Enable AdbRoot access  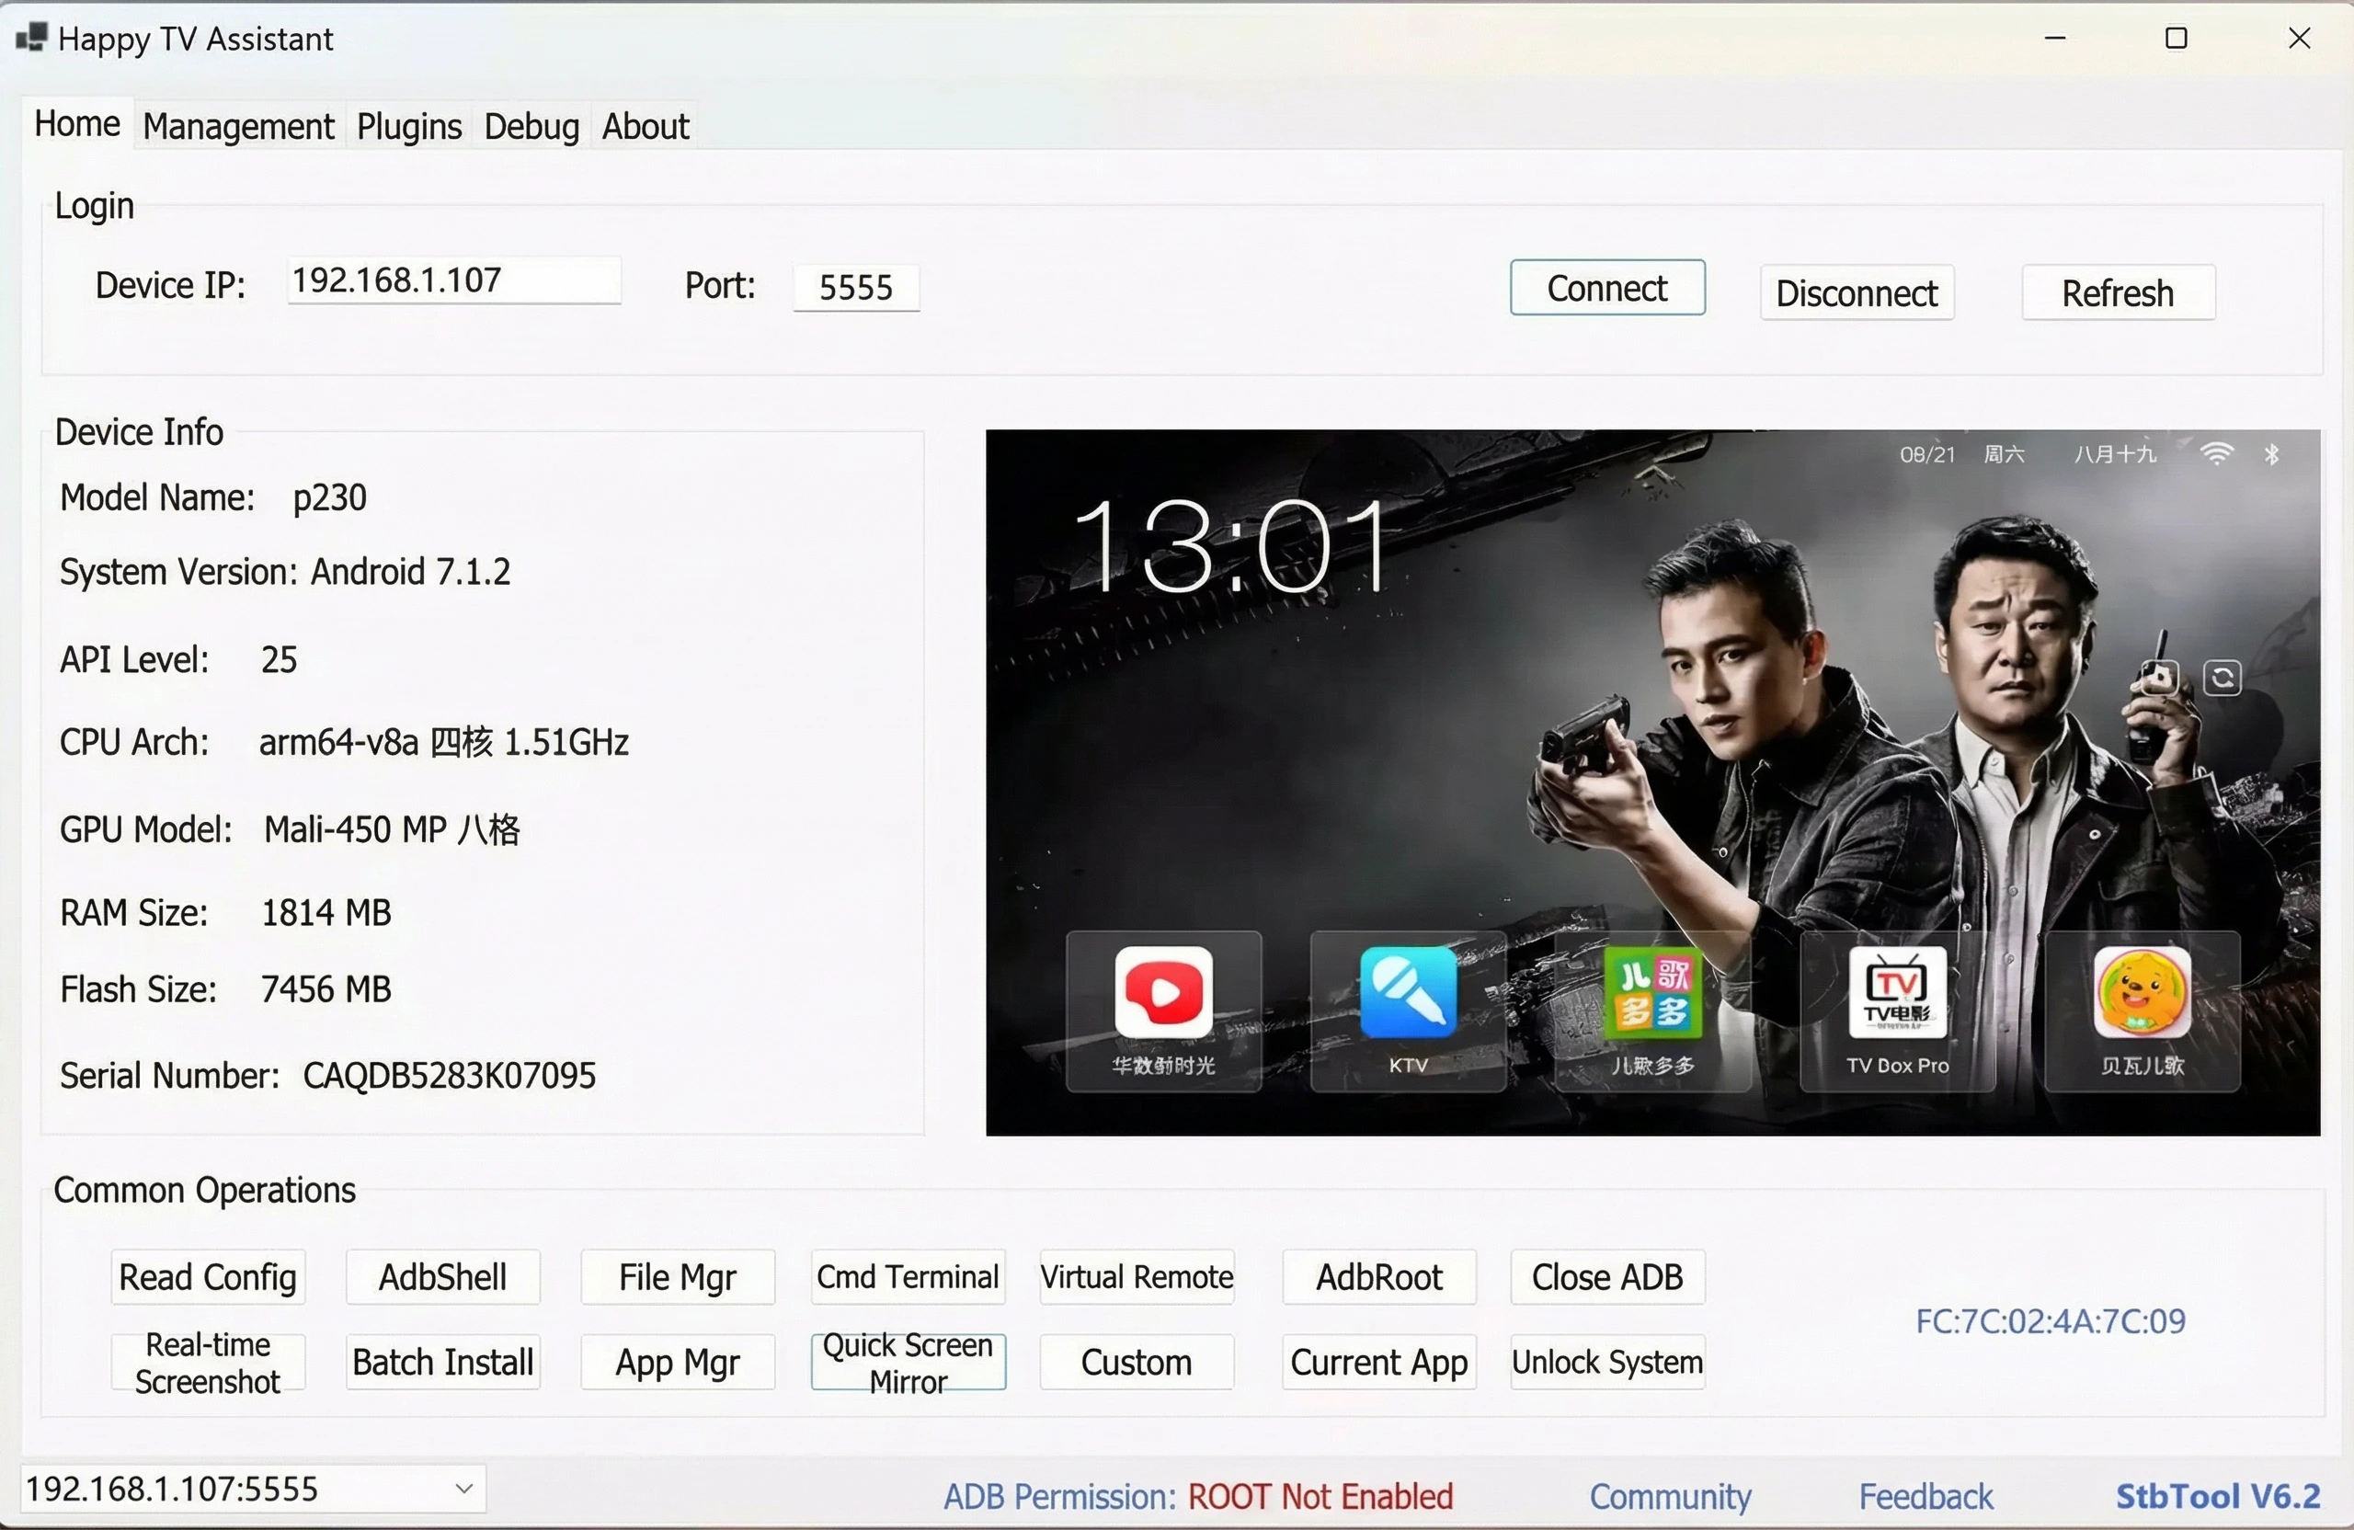(1378, 1277)
